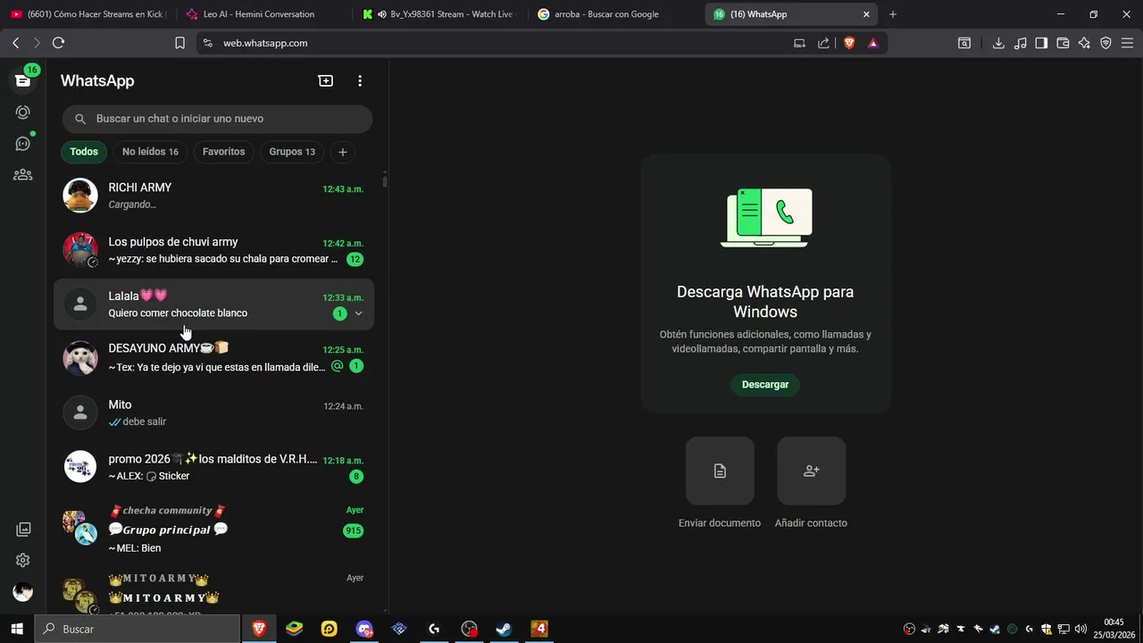1143x643 pixels.
Task: Click the RICHI ARMY avatar
Action: pyautogui.click(x=80, y=196)
